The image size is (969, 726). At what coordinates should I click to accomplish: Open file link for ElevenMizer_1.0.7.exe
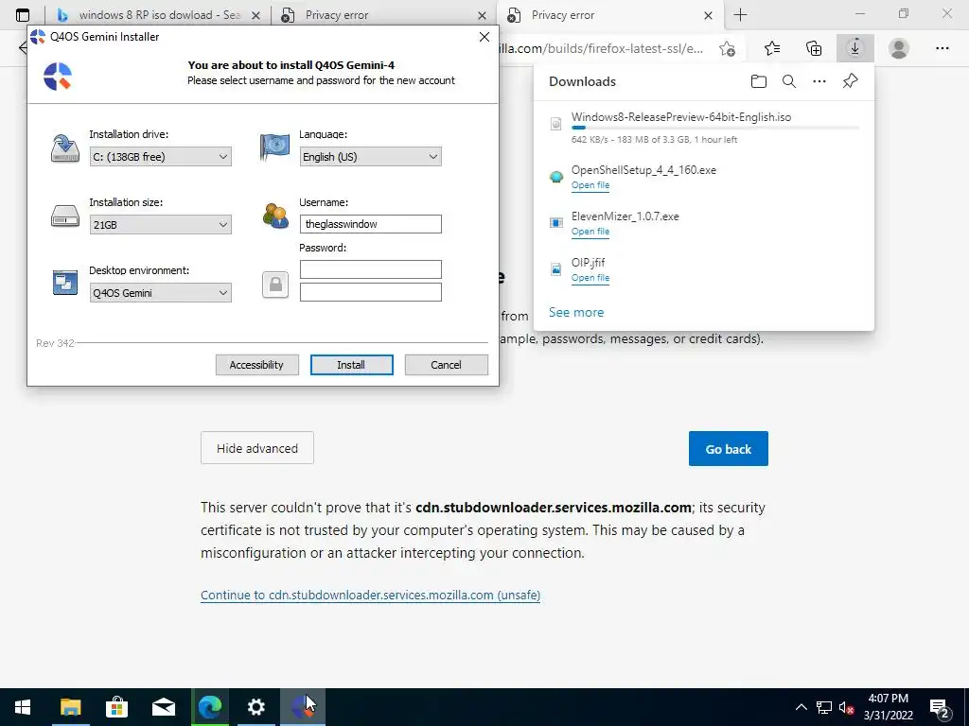[x=590, y=232]
